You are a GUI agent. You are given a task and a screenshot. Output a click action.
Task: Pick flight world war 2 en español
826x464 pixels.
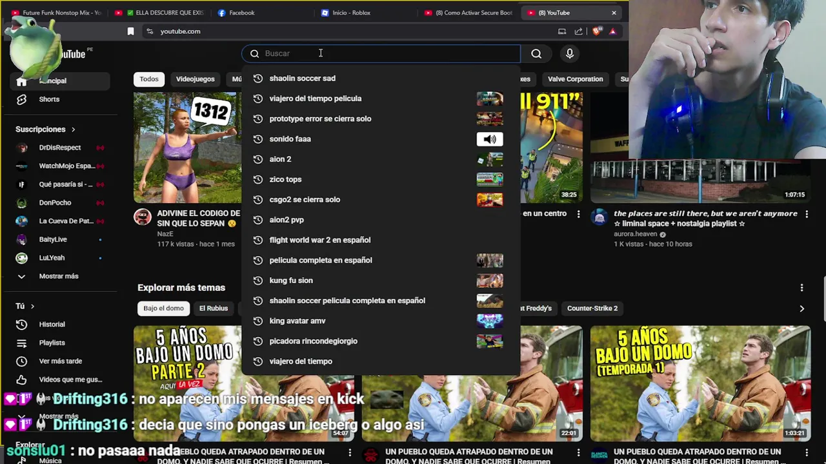pos(381,240)
